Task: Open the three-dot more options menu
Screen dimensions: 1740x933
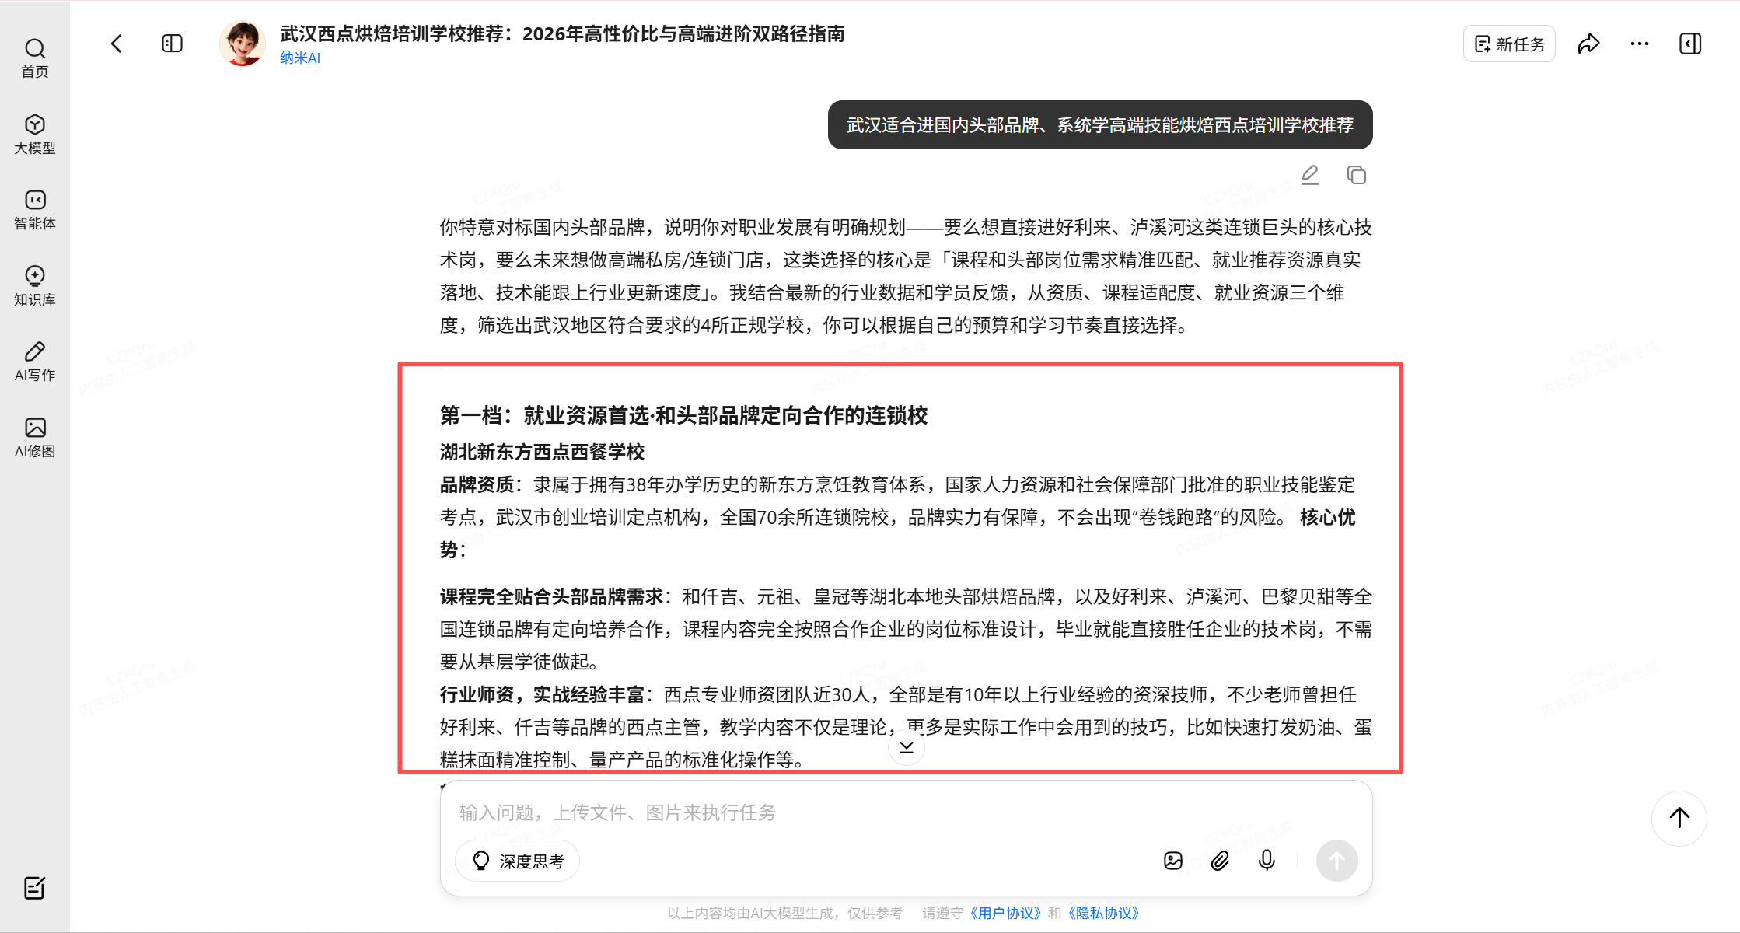Action: point(1640,44)
